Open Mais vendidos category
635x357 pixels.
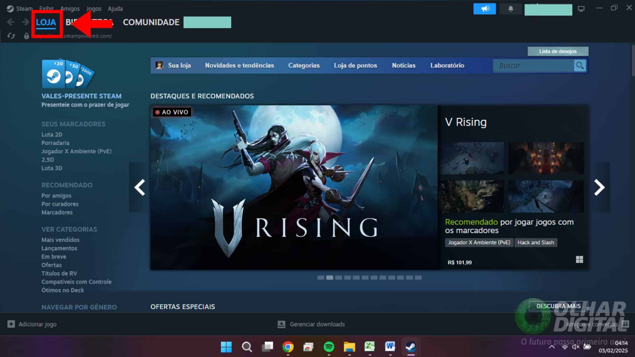click(60, 240)
